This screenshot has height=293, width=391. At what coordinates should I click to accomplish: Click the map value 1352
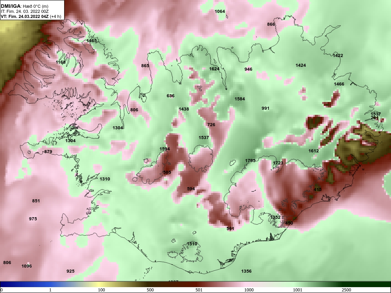tap(276, 217)
